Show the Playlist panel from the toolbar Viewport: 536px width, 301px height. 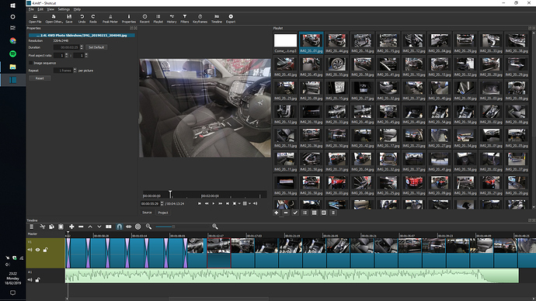158,19
